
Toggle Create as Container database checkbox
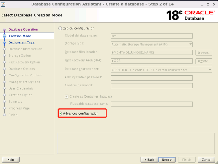[66, 97]
